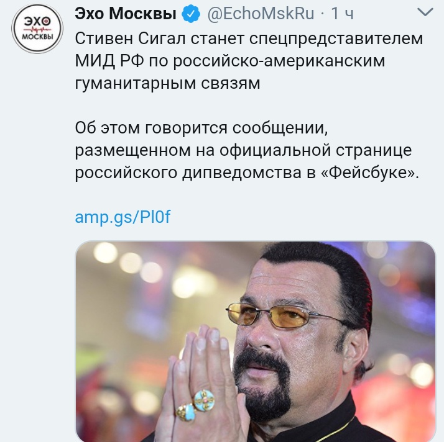Expand the tweet options chevron
The height and width of the screenshot is (442, 444).
click(425, 12)
